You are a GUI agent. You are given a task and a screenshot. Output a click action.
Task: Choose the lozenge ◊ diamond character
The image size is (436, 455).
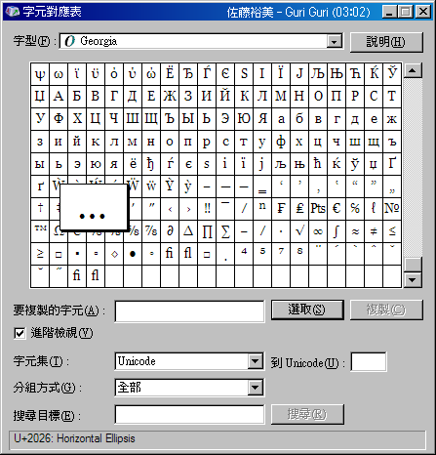114,254
